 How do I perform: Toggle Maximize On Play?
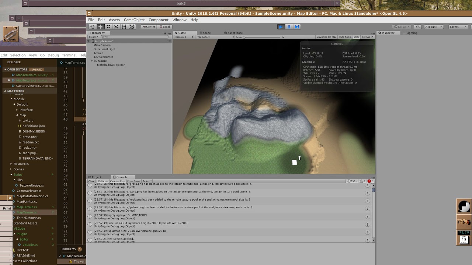click(326, 37)
